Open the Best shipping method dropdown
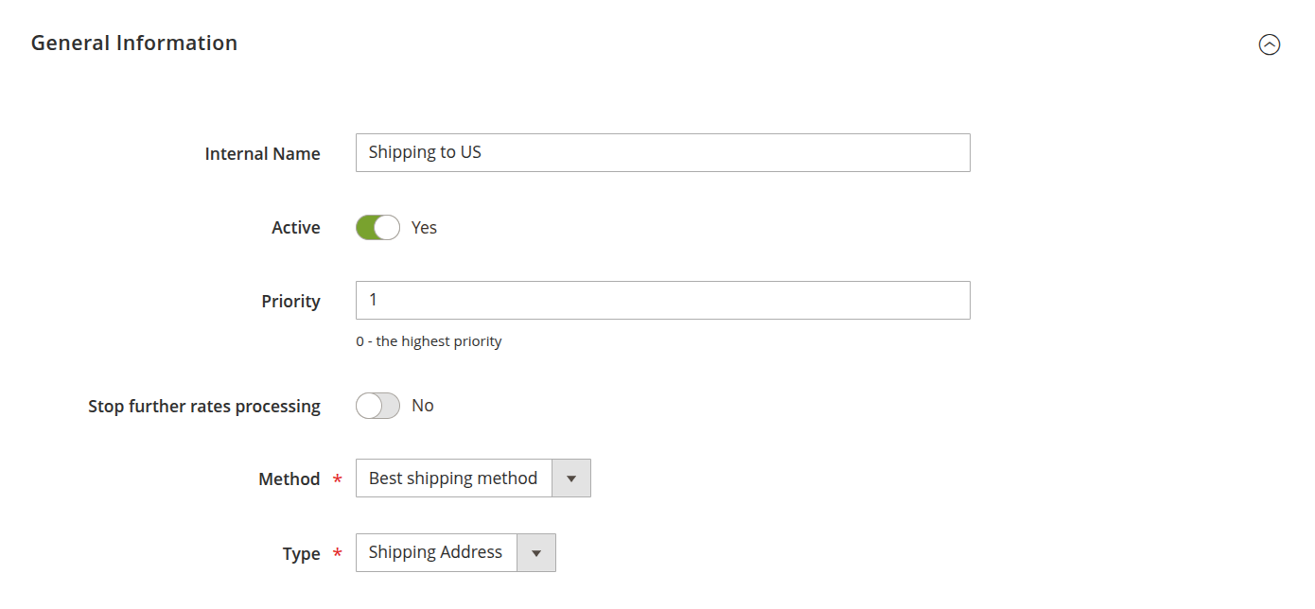Image resolution: width=1315 pixels, height=609 pixels. [454, 478]
